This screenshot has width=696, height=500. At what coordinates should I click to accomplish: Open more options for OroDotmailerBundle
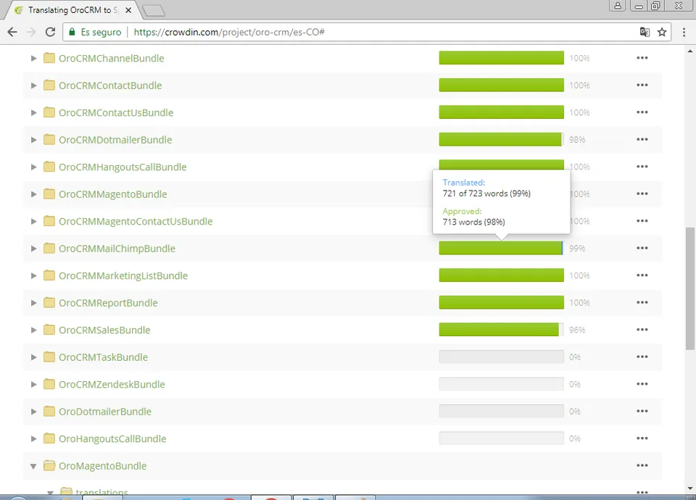[x=642, y=411]
